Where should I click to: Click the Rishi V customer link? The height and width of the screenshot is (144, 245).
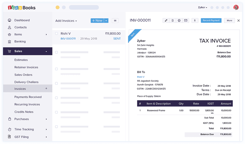click(141, 77)
